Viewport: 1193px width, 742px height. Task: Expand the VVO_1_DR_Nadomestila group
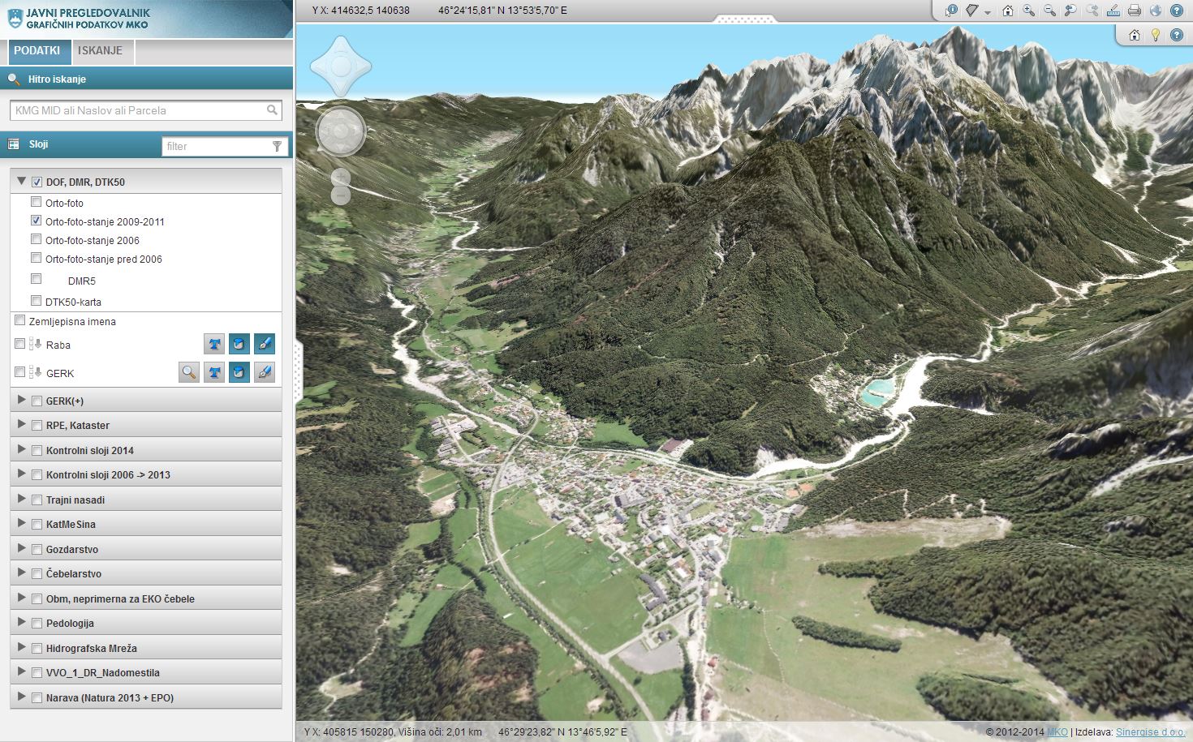point(22,671)
